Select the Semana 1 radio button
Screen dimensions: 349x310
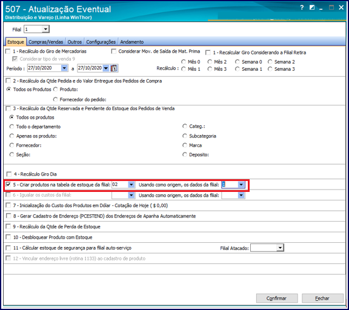[238, 69]
